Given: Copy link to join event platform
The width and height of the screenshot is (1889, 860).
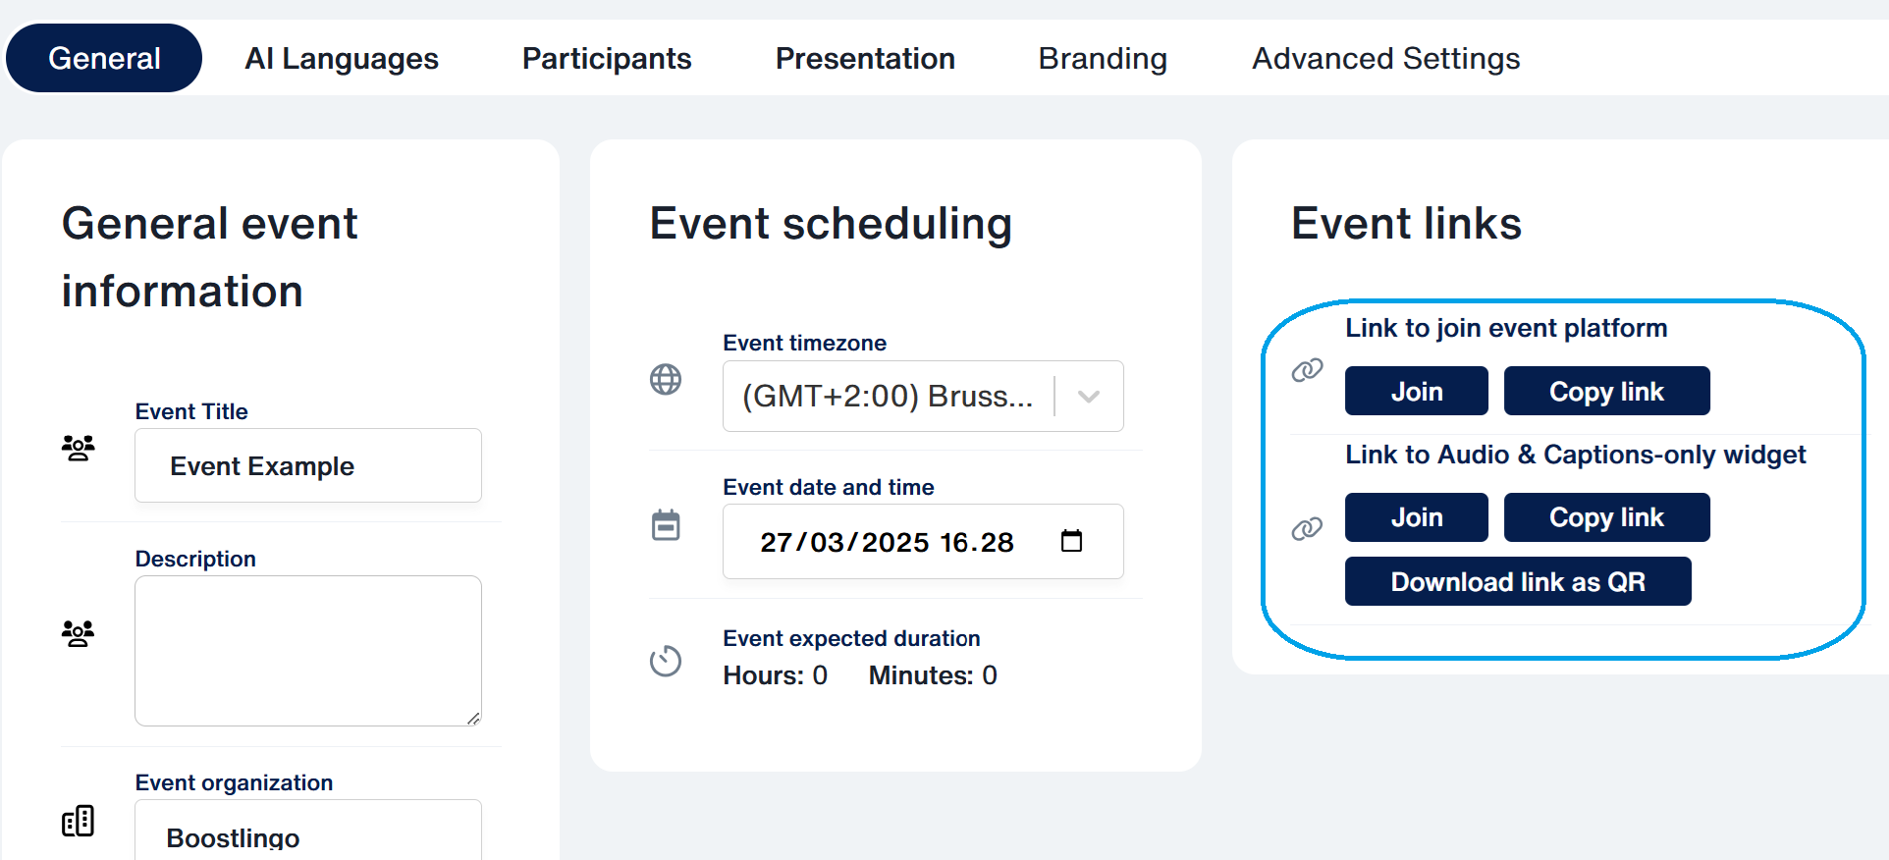Looking at the screenshot, I should point(1607,391).
